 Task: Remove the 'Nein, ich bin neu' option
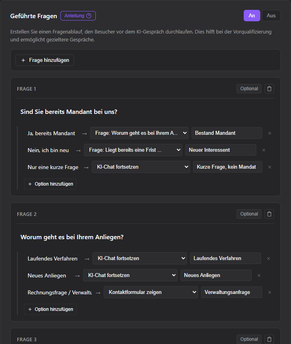[x=264, y=150]
